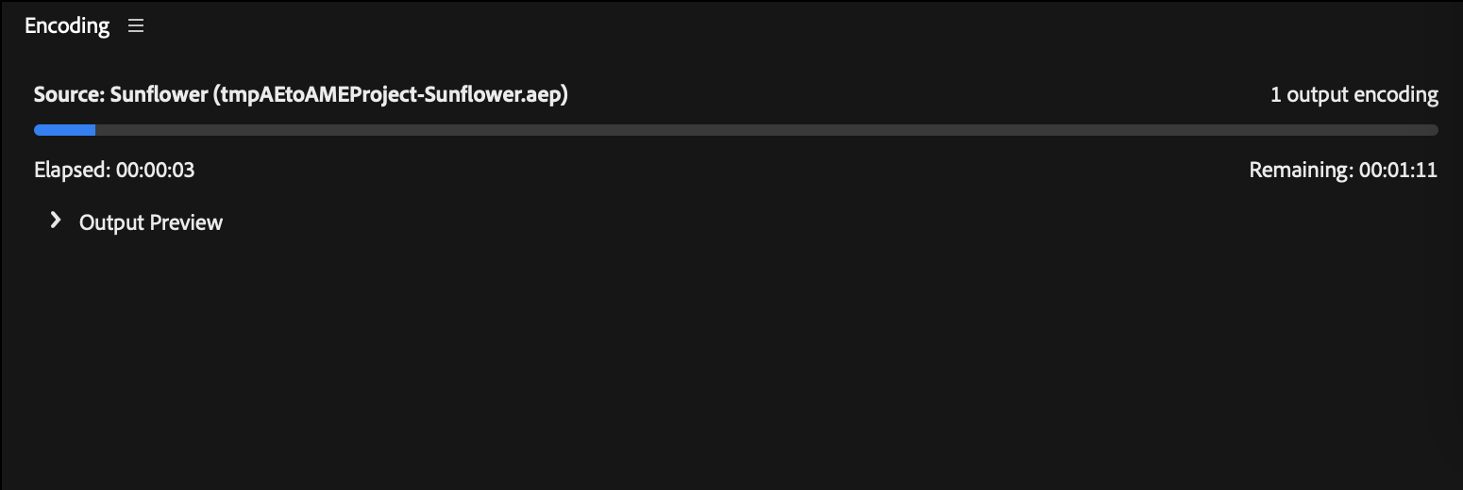
Task: Click the word Output in Output Preview
Action: coord(110,222)
